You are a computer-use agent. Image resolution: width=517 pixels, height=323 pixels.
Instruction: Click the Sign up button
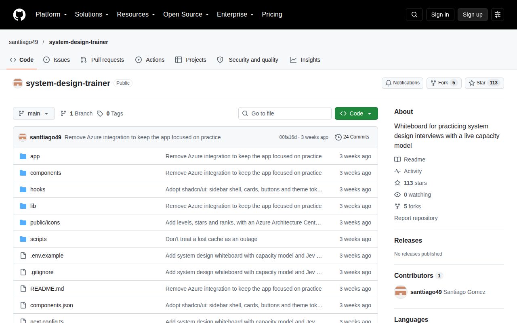point(473,15)
